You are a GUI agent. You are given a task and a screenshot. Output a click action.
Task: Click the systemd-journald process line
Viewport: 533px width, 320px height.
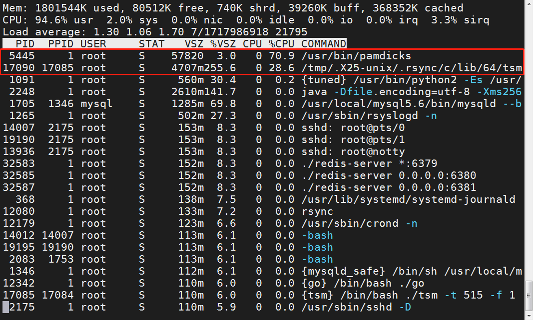(408, 199)
